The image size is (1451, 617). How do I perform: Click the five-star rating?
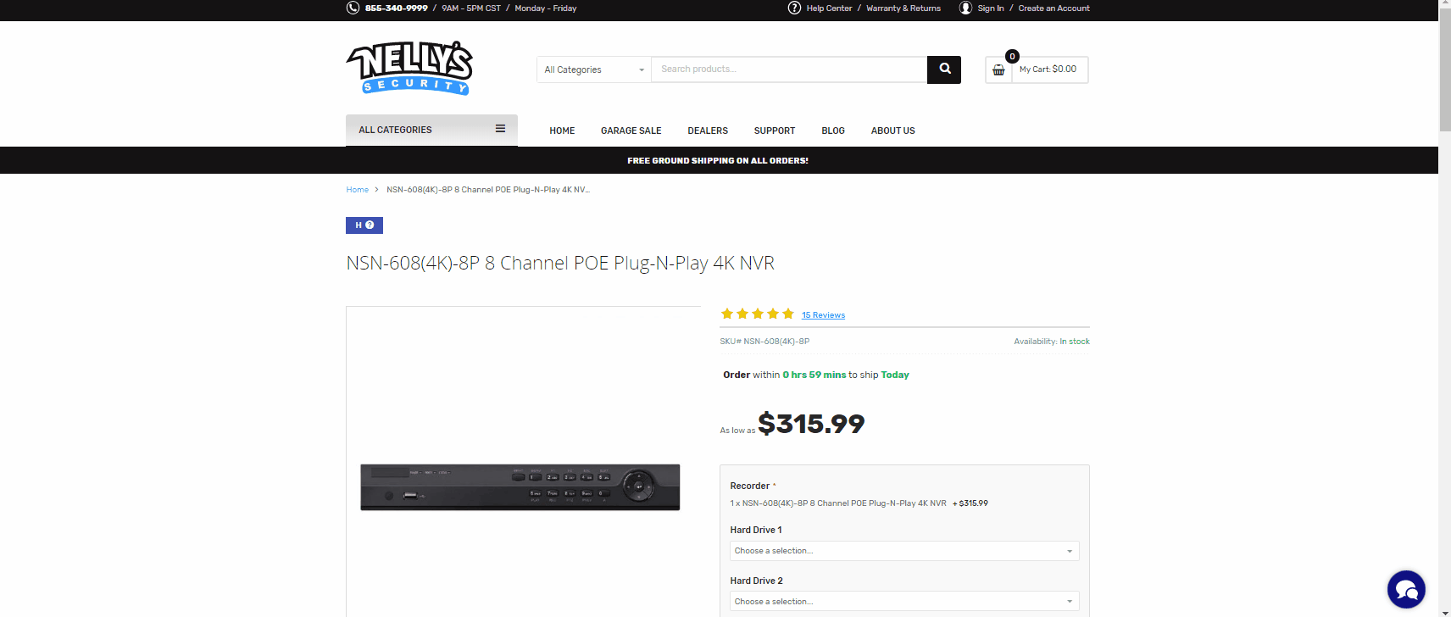click(757, 314)
